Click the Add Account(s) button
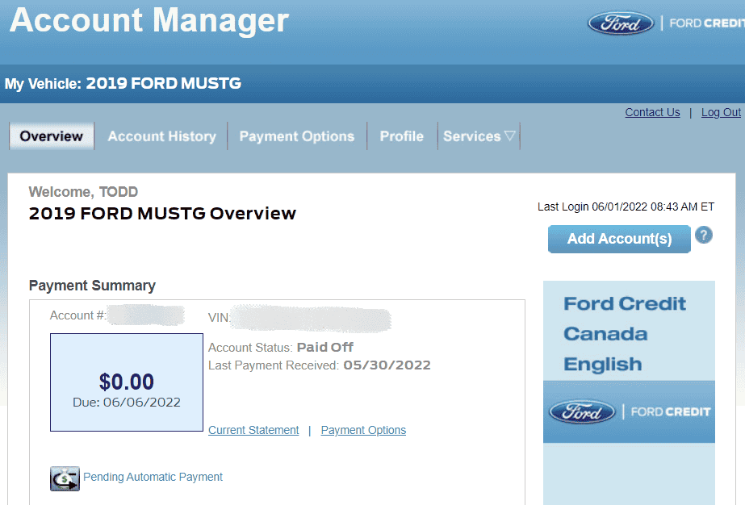745x505 pixels. tap(619, 239)
